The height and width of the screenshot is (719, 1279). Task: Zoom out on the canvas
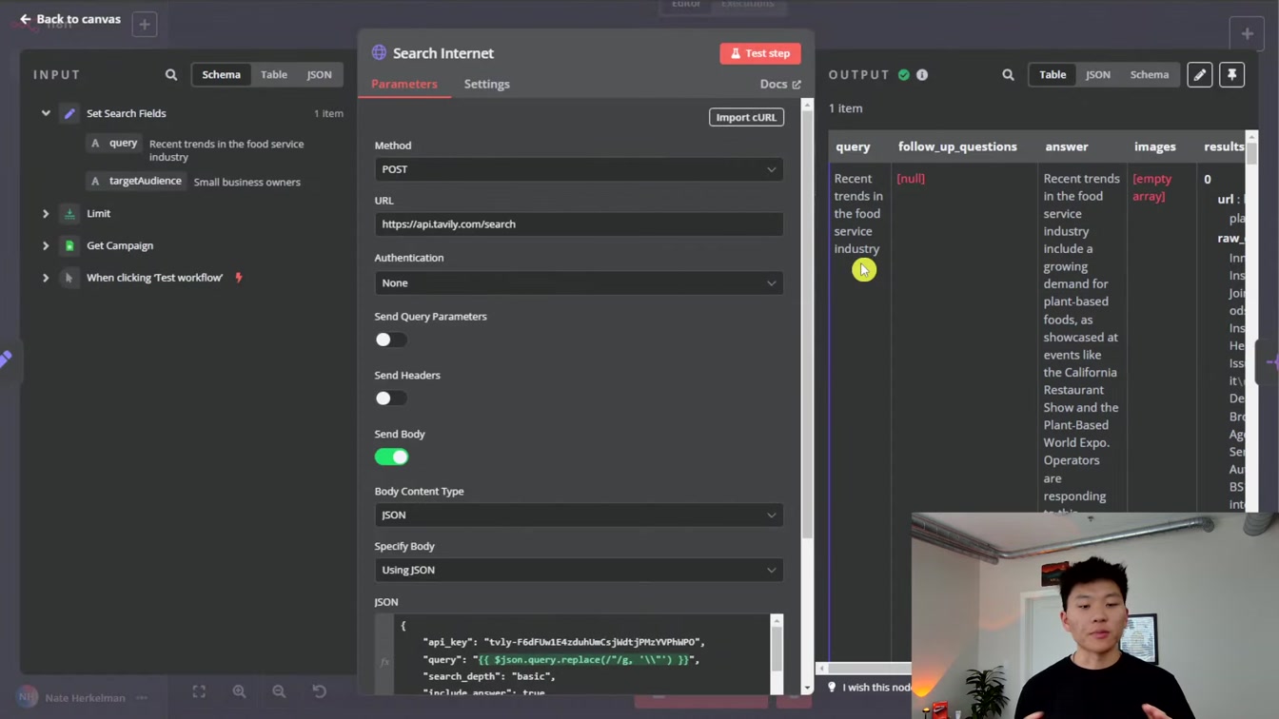click(x=279, y=691)
